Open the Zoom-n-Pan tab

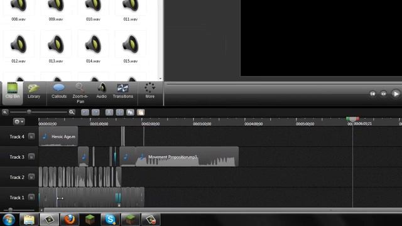point(80,93)
